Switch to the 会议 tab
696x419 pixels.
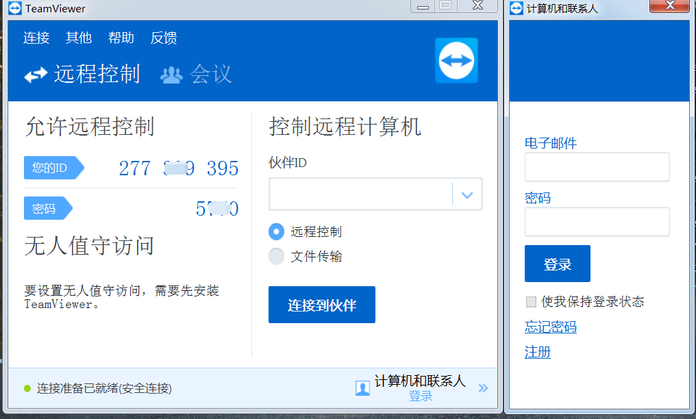point(196,74)
